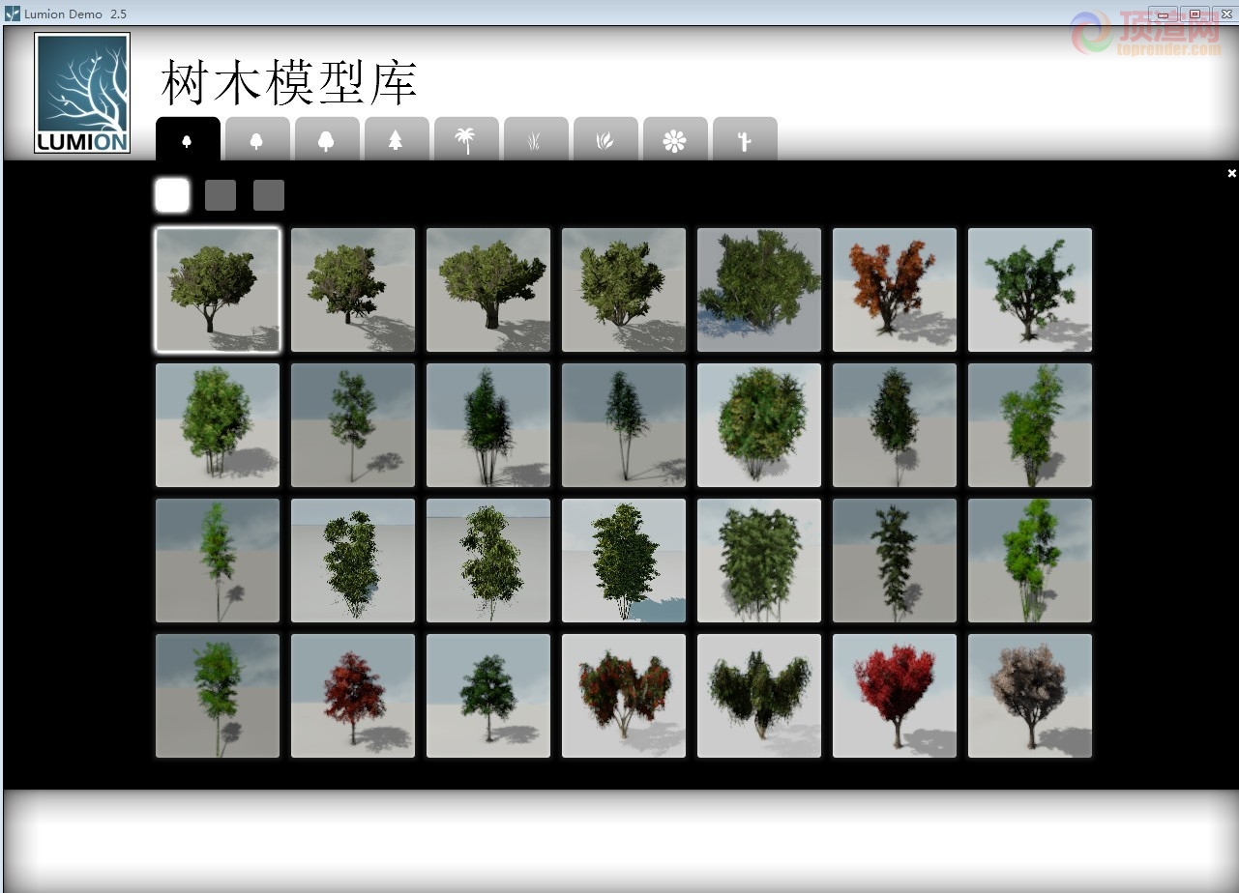
Task: Open the cactus category tab
Action: (745, 139)
